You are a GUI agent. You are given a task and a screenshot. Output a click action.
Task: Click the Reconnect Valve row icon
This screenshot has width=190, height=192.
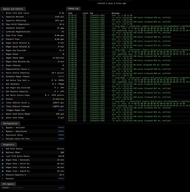[3, 135]
